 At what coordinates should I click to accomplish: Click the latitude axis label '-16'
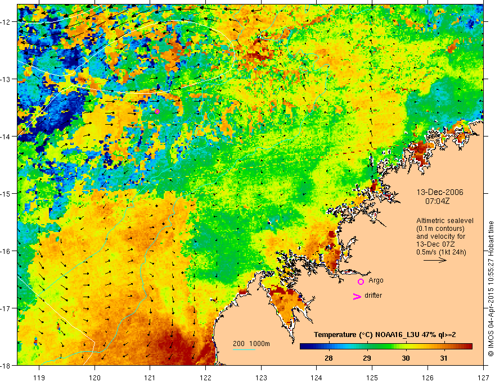pos(6,251)
